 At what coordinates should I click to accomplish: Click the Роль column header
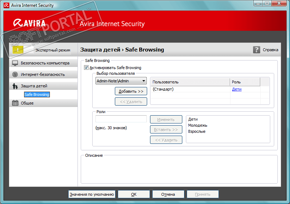coord(245,82)
